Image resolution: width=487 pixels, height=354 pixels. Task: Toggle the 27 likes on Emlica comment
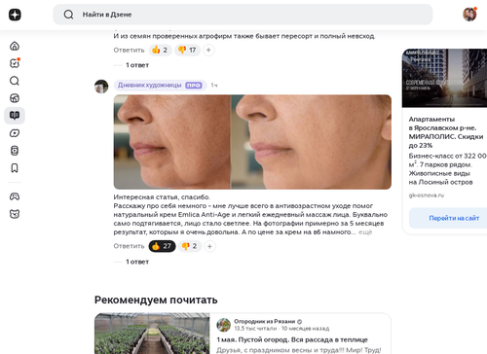[162, 246]
